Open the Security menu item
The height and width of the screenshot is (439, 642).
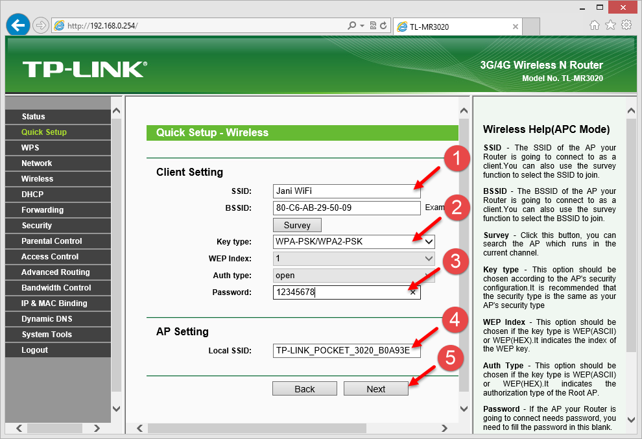pos(58,226)
